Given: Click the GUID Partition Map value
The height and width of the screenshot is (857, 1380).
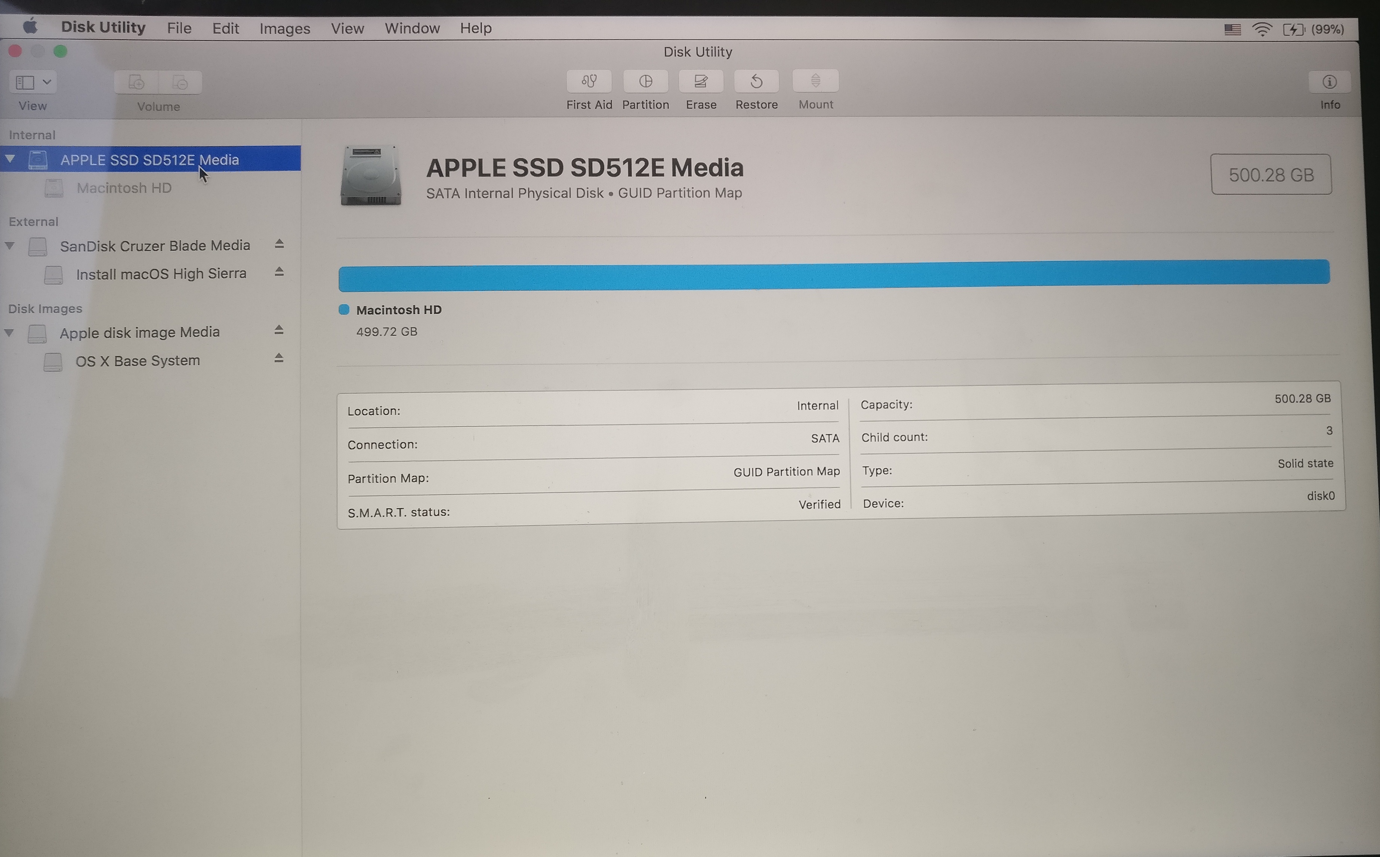Looking at the screenshot, I should [x=787, y=472].
